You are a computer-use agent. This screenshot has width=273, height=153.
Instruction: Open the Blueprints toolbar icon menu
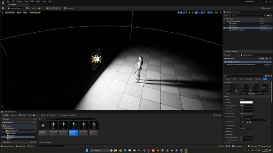[34, 8]
